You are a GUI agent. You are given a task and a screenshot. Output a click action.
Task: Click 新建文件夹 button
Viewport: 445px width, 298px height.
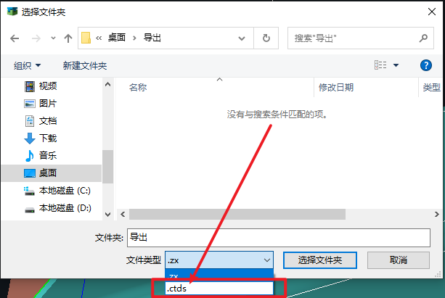coord(85,66)
